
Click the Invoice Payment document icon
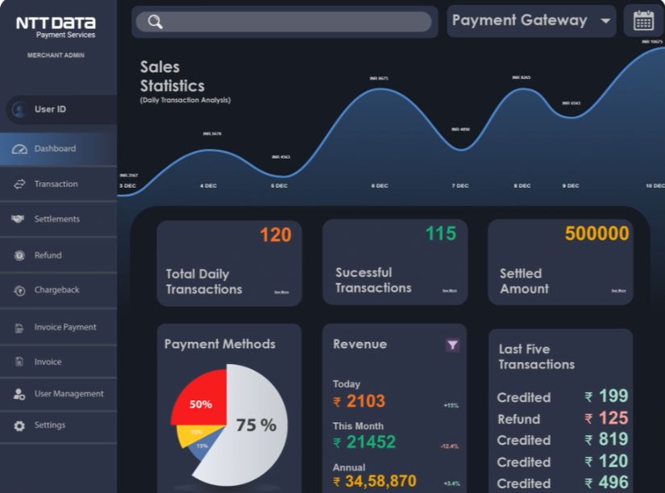pyautogui.click(x=19, y=328)
